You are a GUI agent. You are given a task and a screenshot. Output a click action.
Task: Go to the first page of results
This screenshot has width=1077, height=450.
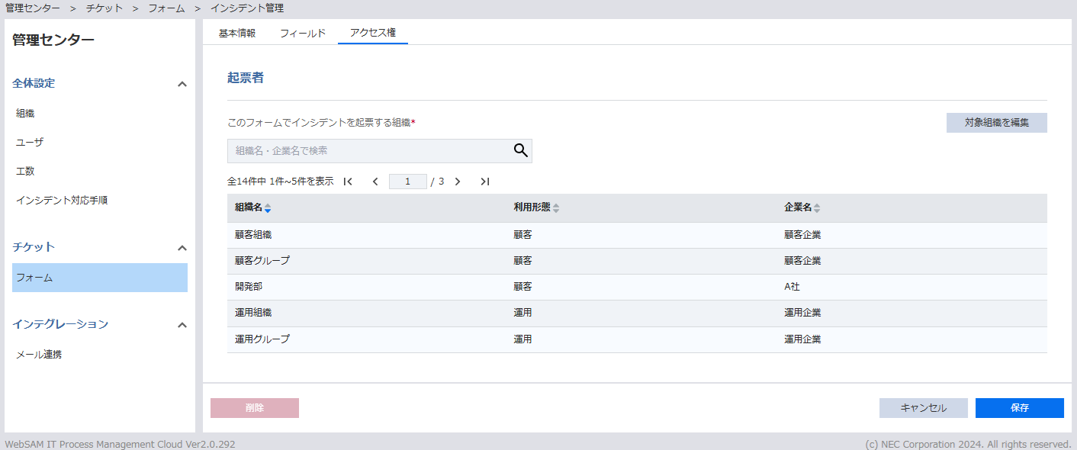[x=348, y=182]
